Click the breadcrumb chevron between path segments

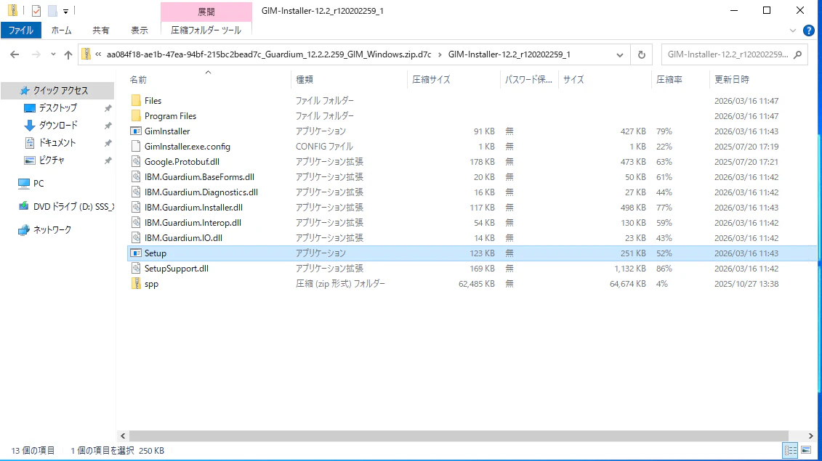point(439,54)
